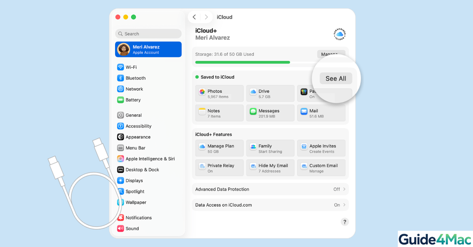Turn on Advanced Data Protection

pyautogui.click(x=337, y=189)
